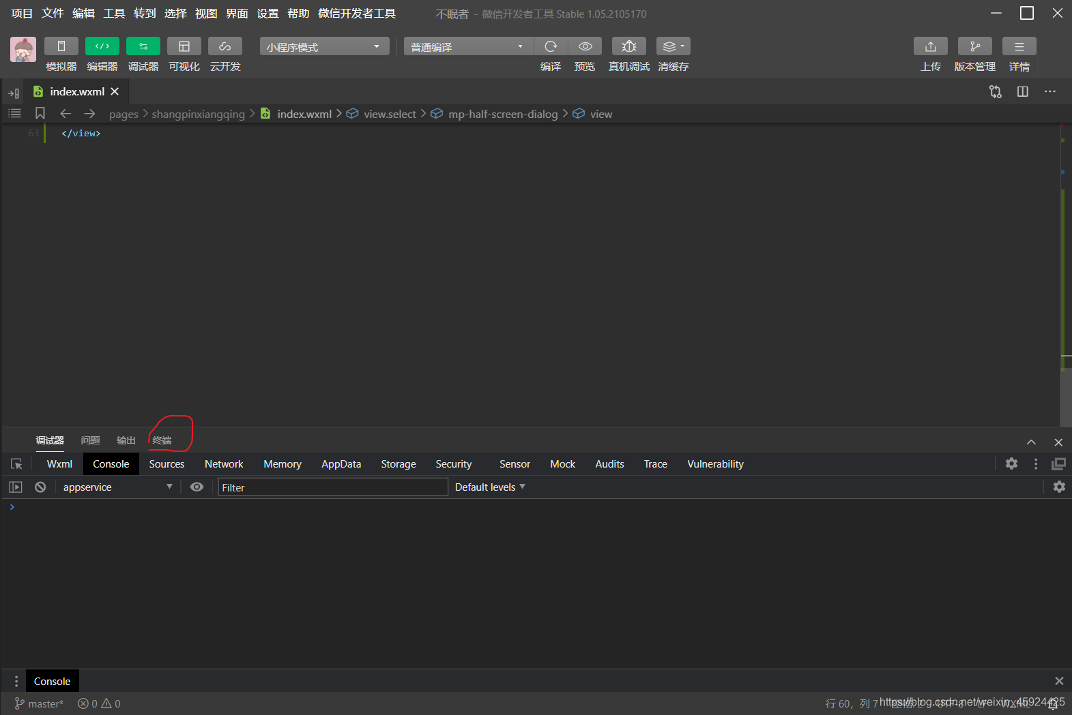Click the user avatar picture

point(23,50)
